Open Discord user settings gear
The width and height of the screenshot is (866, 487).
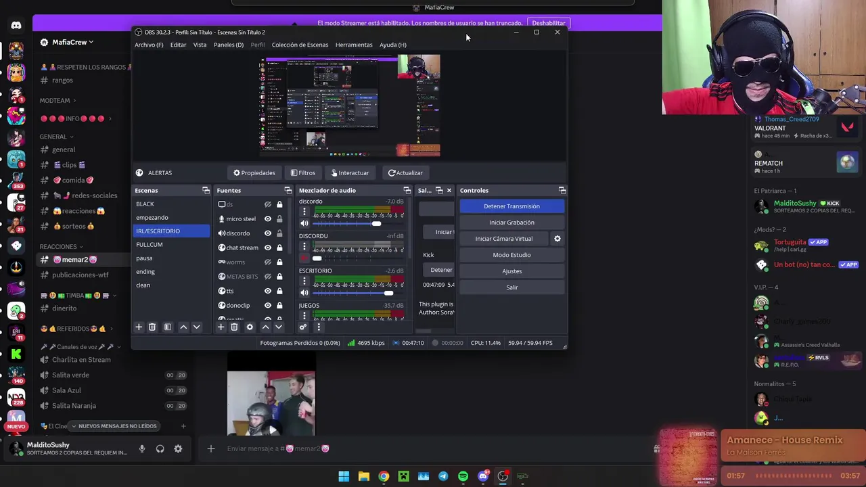pos(178,448)
